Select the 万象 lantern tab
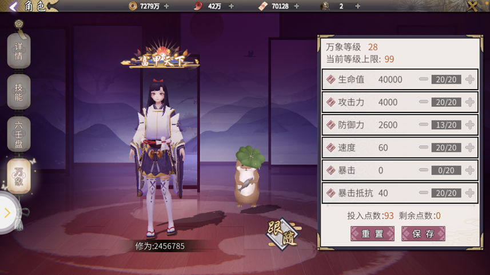The height and width of the screenshot is (275, 490). point(19,176)
